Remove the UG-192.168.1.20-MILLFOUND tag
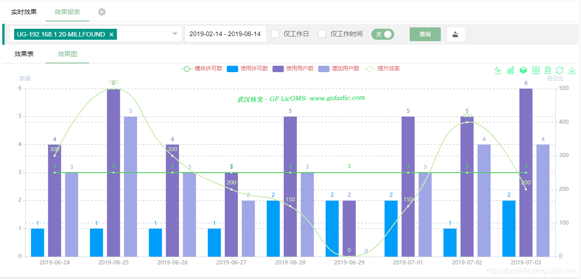 tap(111, 34)
